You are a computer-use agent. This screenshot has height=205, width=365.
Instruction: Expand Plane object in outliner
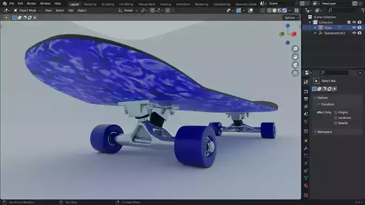(315, 28)
